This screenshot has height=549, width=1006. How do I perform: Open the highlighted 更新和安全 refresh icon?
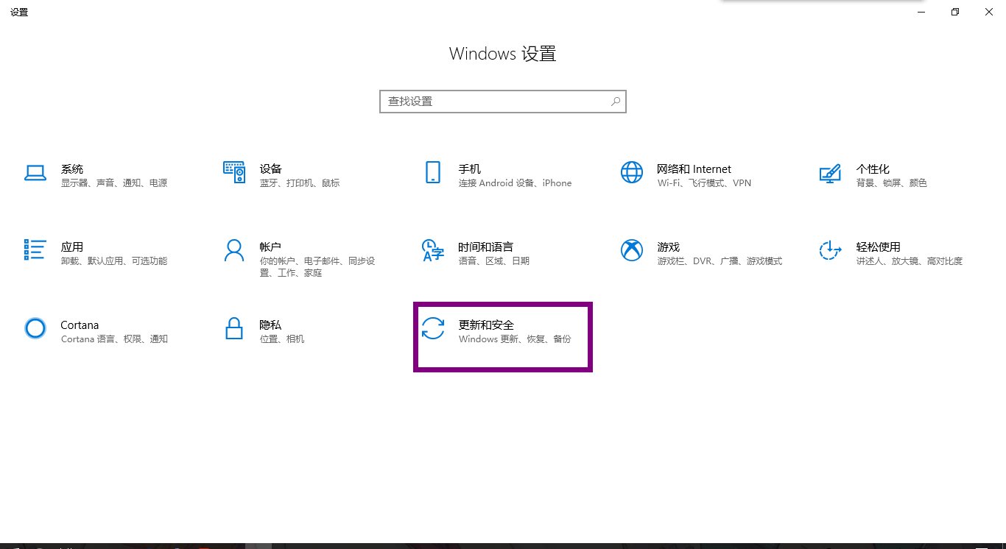coord(434,329)
